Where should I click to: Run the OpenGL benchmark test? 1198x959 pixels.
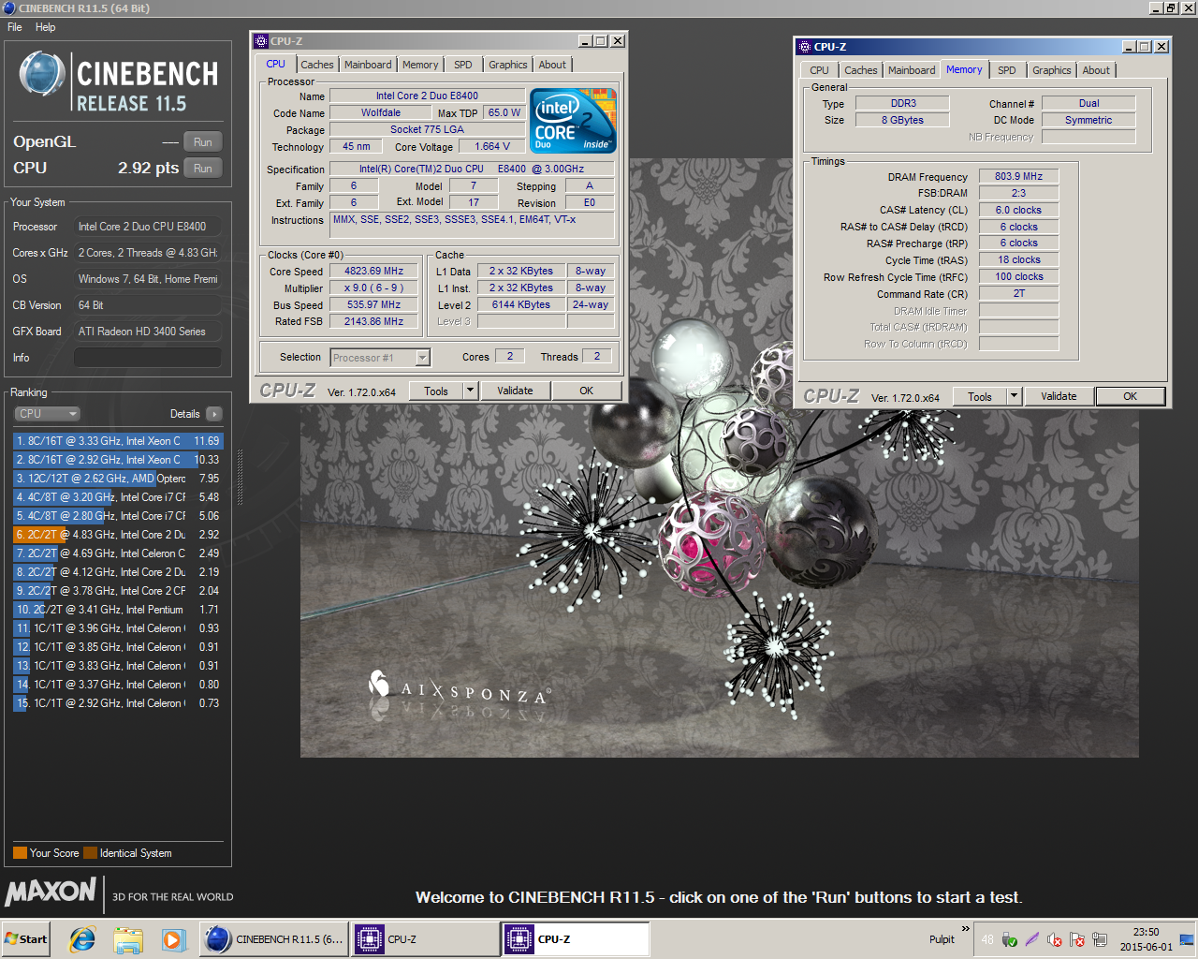pyautogui.click(x=203, y=142)
